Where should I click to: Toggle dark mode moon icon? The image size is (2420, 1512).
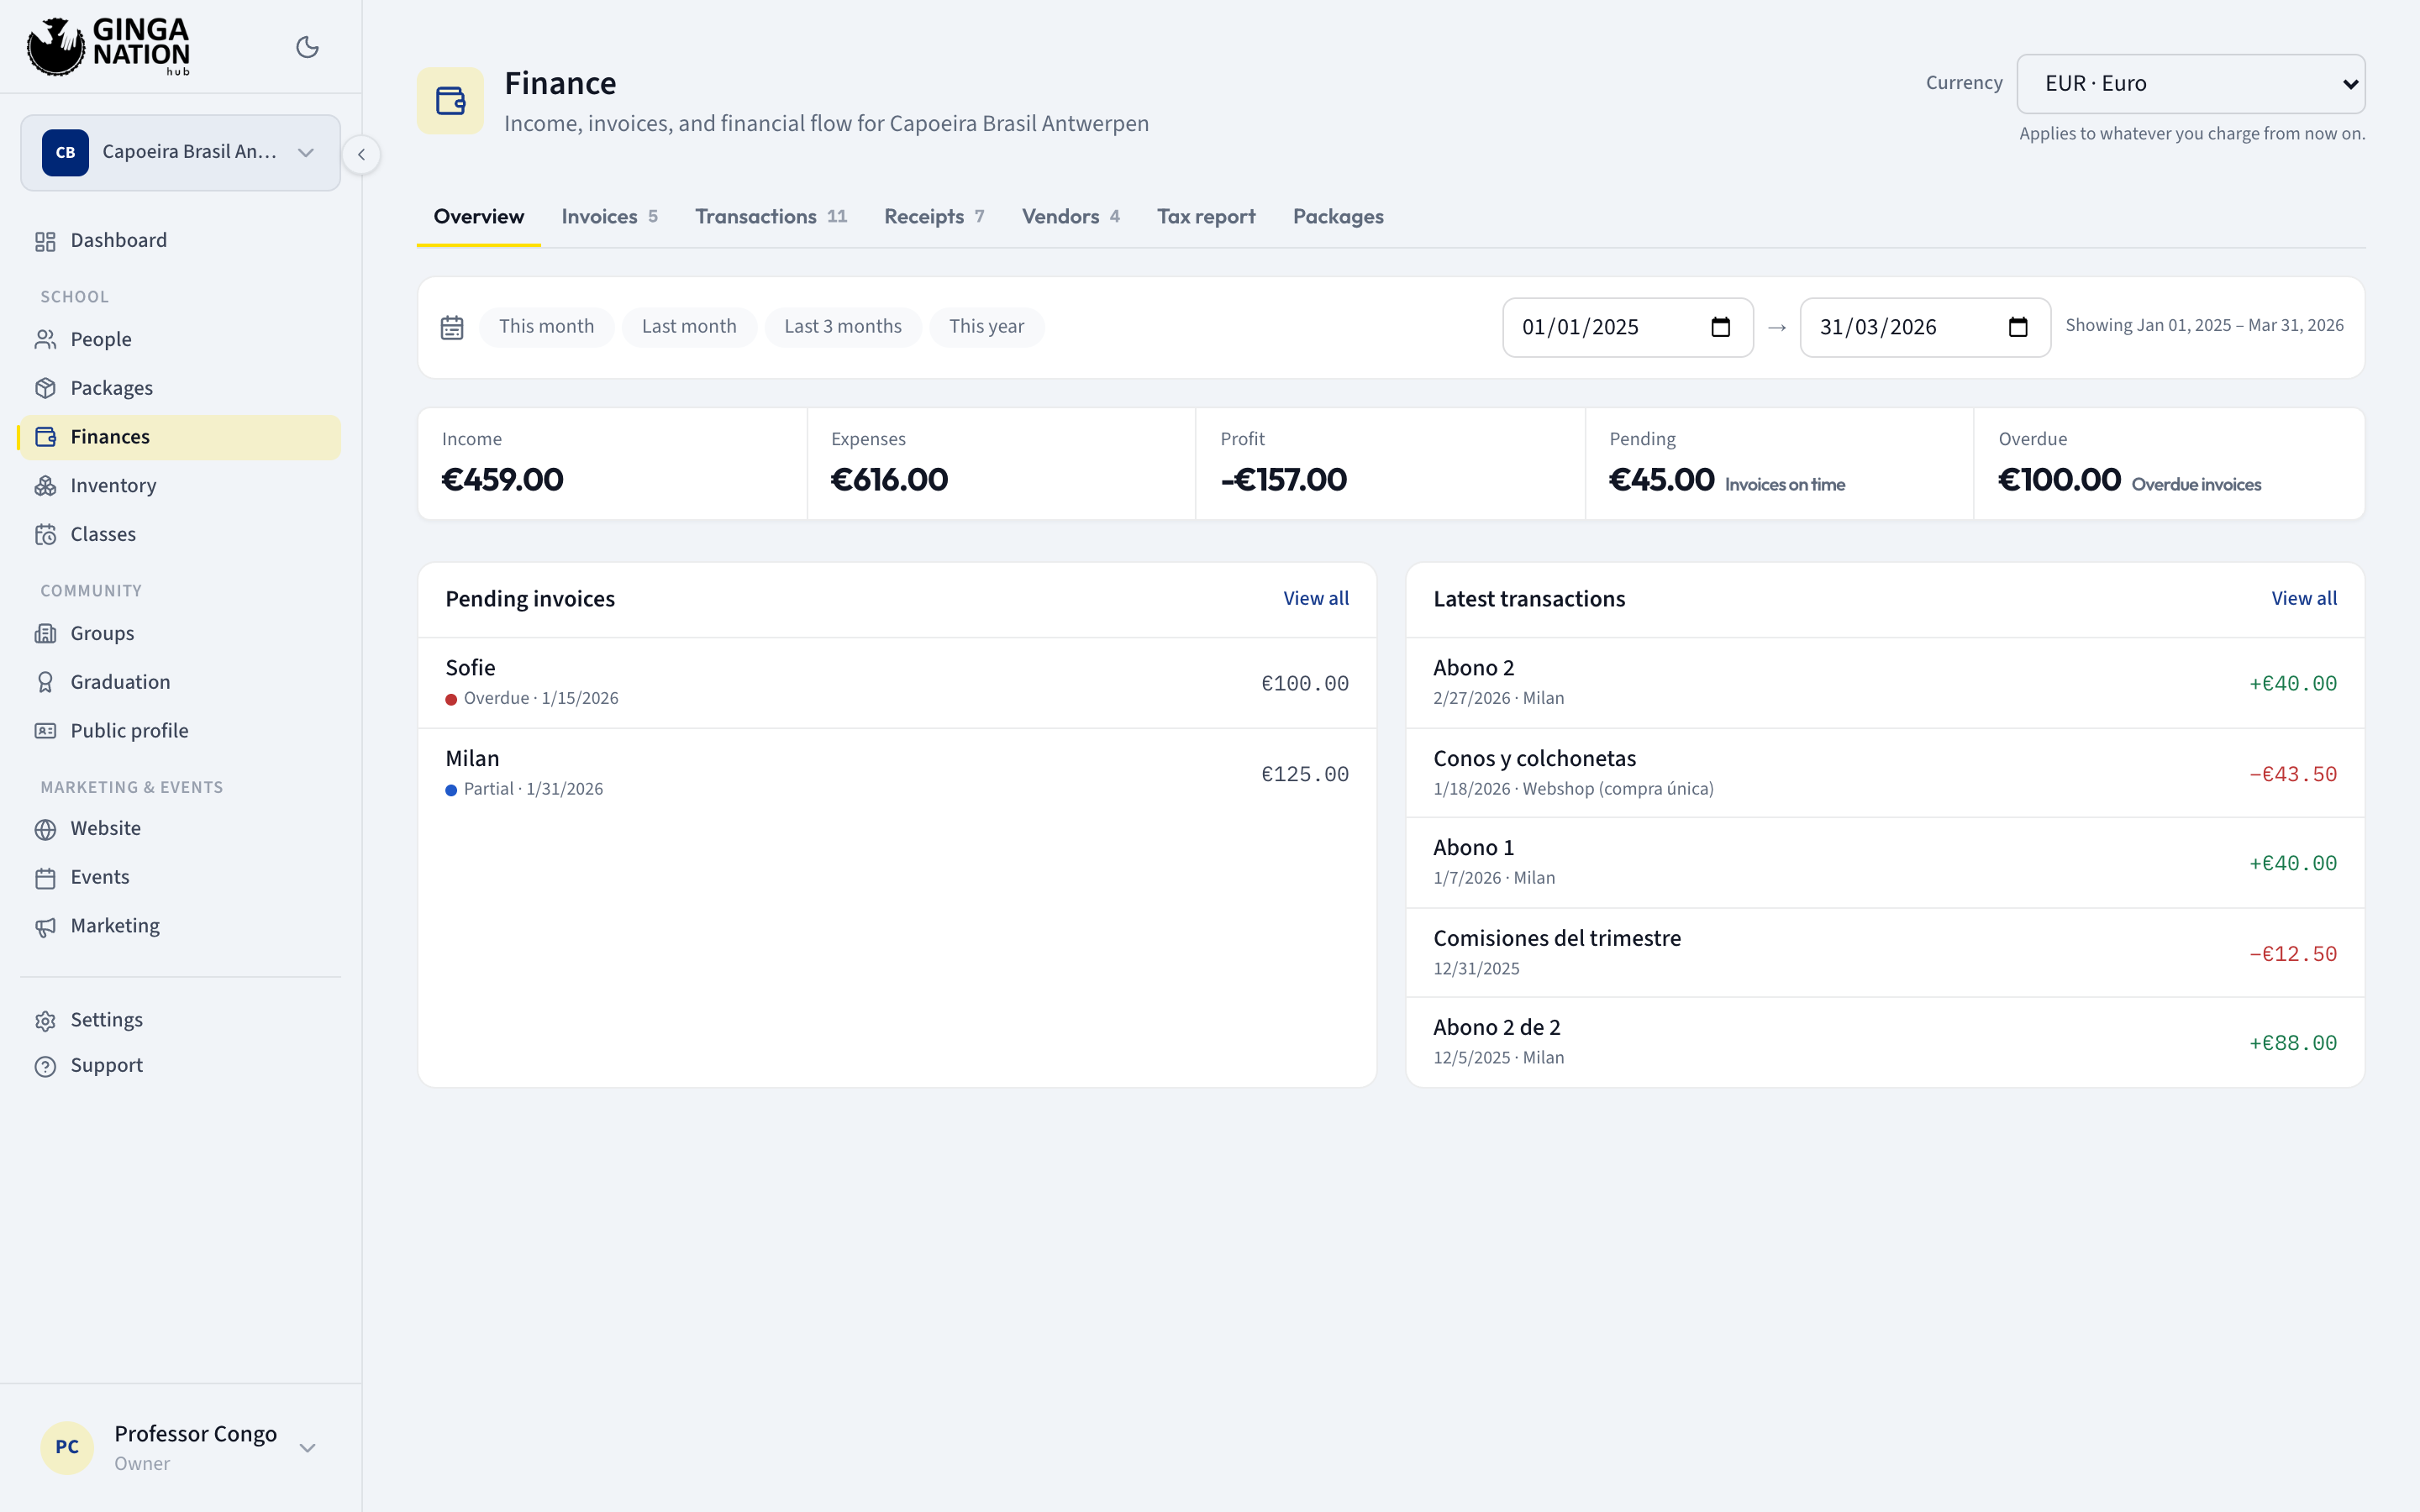point(307,47)
